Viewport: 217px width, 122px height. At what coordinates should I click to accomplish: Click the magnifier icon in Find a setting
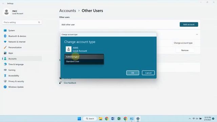click(39, 22)
